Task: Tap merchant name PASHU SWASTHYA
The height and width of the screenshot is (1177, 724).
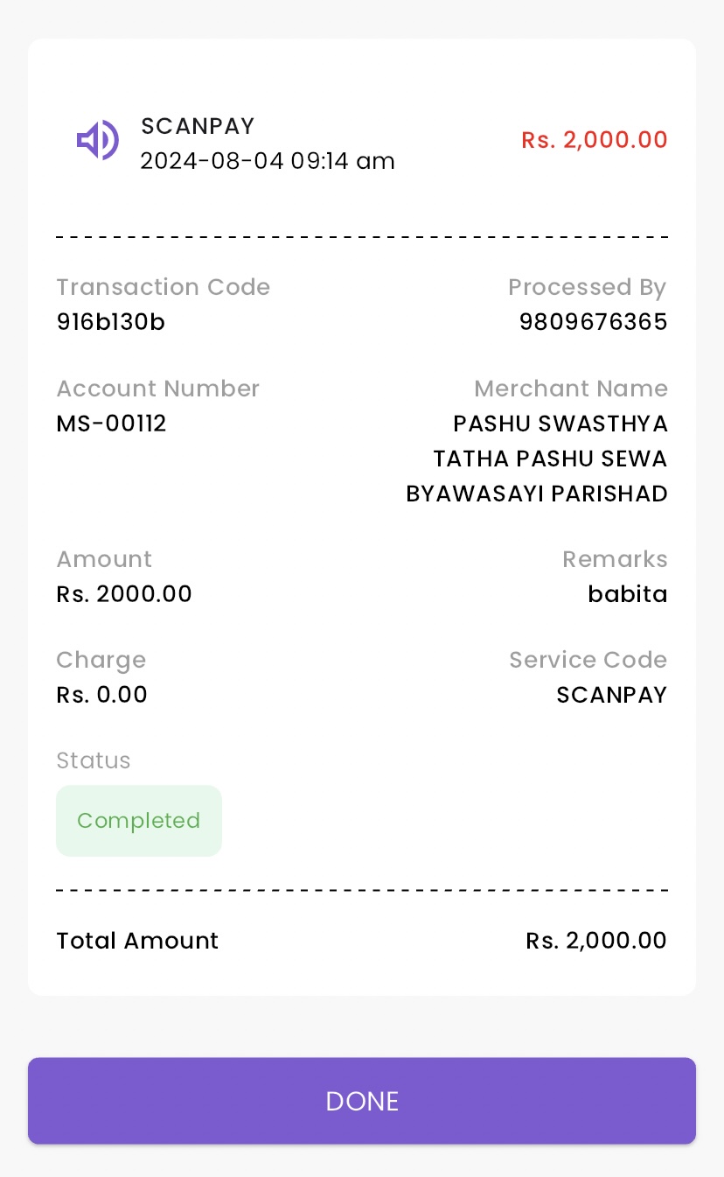Action: 560,424
